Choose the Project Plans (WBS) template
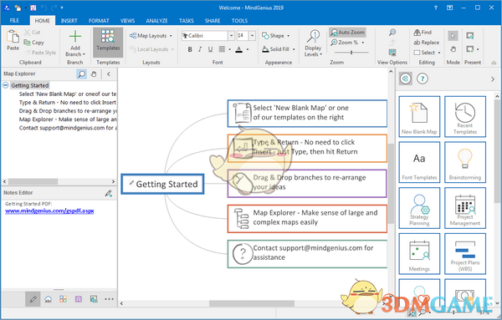 click(x=465, y=254)
